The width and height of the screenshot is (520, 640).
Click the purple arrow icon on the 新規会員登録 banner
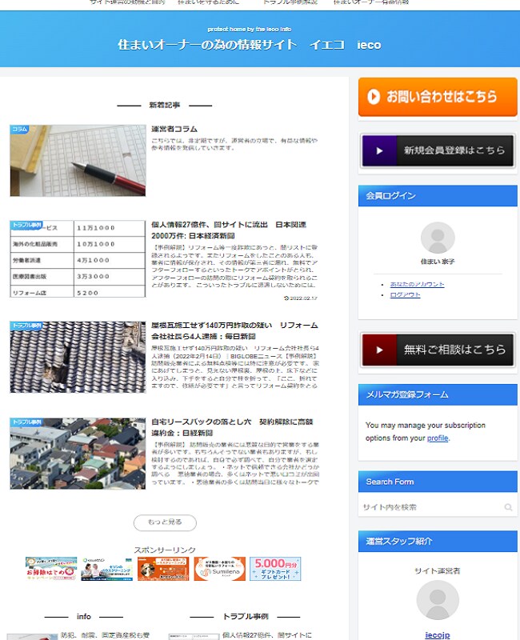(379, 150)
